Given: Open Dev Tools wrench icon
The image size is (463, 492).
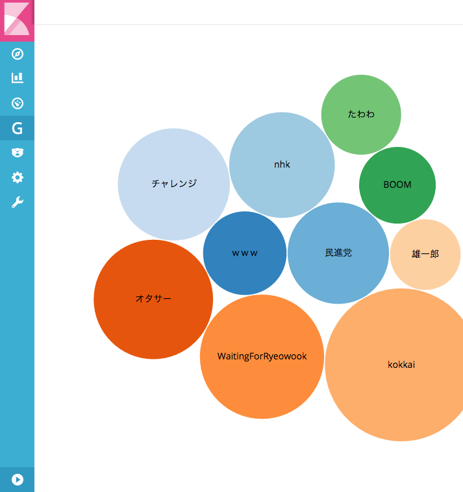Looking at the screenshot, I should 18,202.
